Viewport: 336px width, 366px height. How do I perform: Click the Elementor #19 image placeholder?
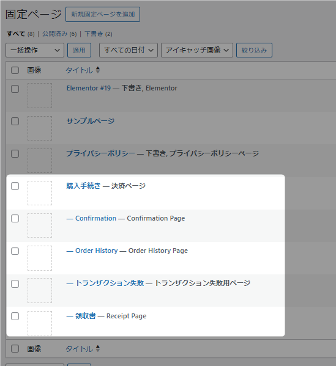(x=40, y=96)
